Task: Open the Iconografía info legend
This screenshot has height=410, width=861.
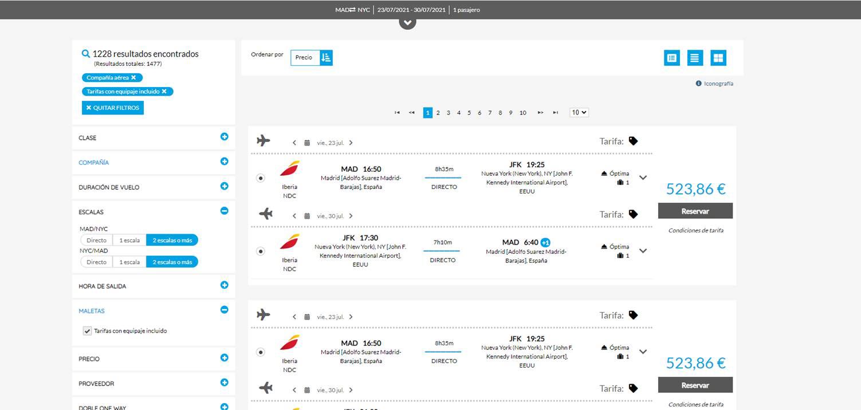Action: [714, 84]
